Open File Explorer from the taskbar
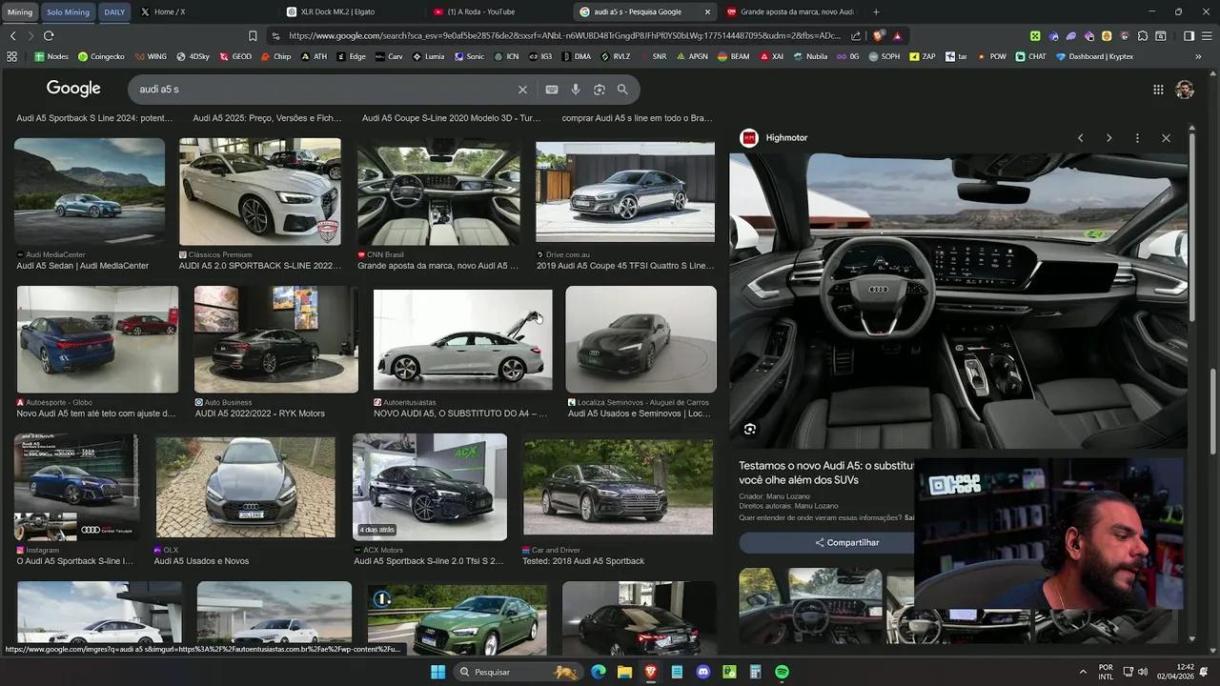1220x686 pixels. (x=624, y=672)
